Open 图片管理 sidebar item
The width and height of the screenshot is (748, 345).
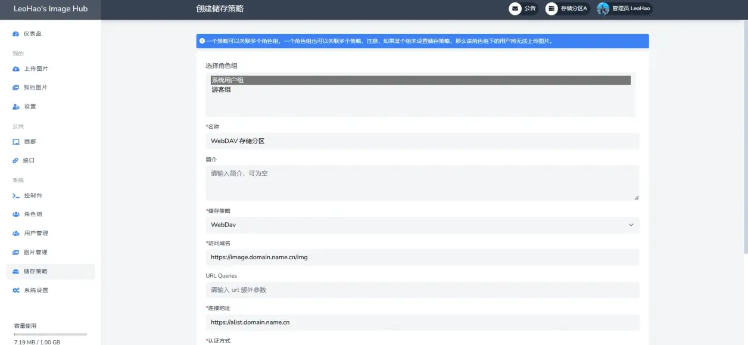[x=51, y=253]
